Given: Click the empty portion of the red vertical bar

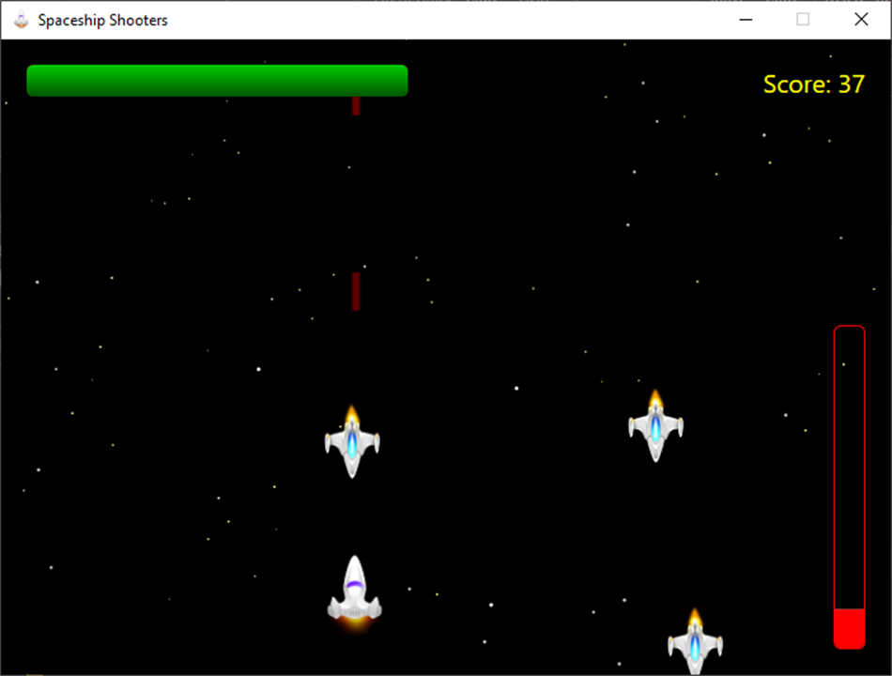Looking at the screenshot, I should click(849, 469).
